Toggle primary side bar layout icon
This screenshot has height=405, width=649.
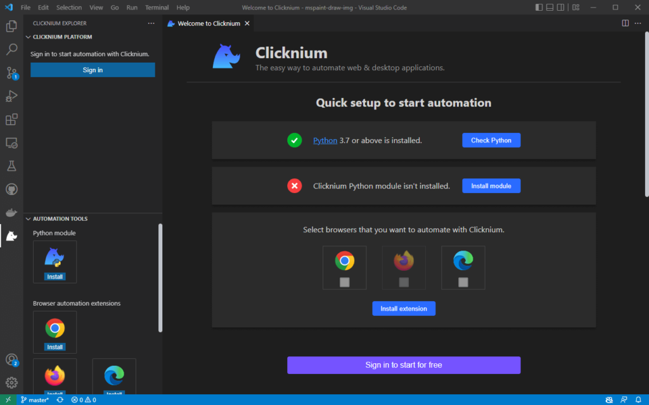pyautogui.click(x=539, y=8)
